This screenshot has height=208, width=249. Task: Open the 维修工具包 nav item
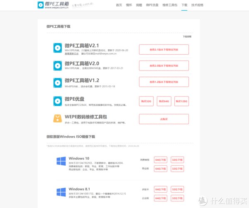[170, 5]
